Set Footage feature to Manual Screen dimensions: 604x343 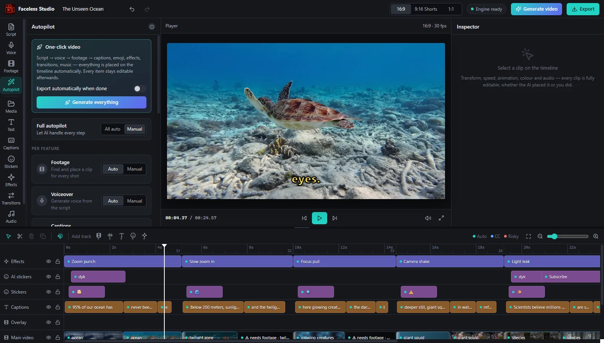(x=135, y=169)
